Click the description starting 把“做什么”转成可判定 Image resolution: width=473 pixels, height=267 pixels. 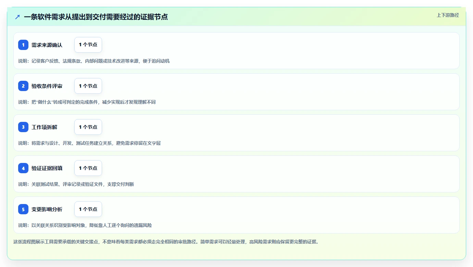pyautogui.click(x=87, y=102)
